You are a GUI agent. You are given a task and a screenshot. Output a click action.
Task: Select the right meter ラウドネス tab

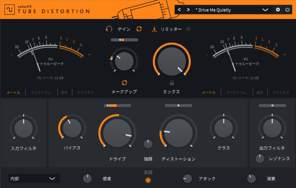click(280, 92)
